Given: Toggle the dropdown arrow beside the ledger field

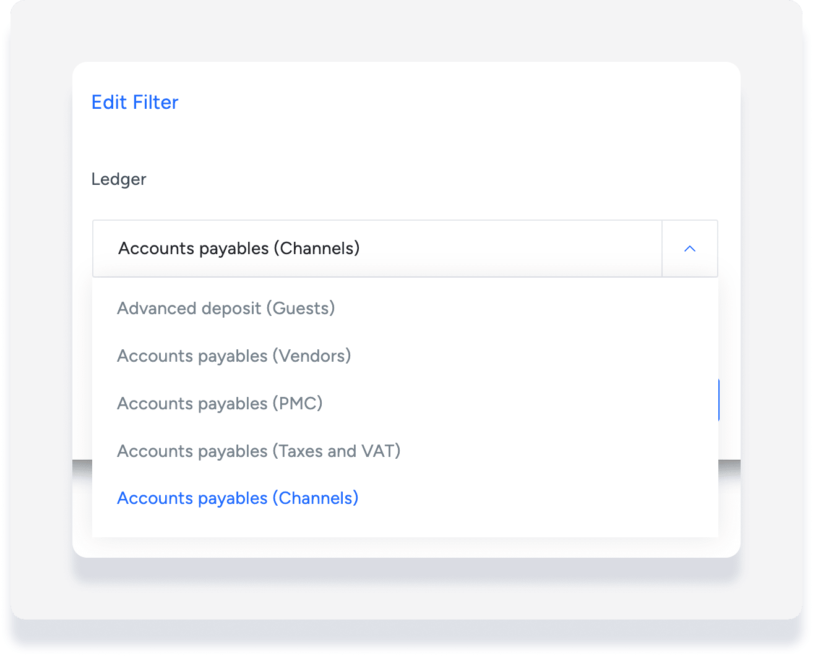Looking at the screenshot, I should [689, 249].
